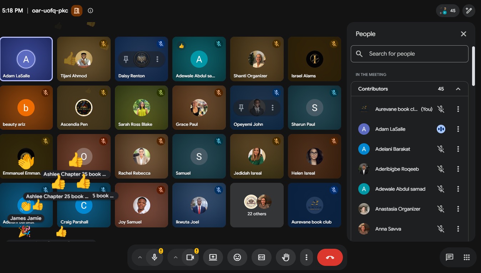481x273 pixels.
Task: Expand video settings arrow next to camera
Action: tap(175, 257)
